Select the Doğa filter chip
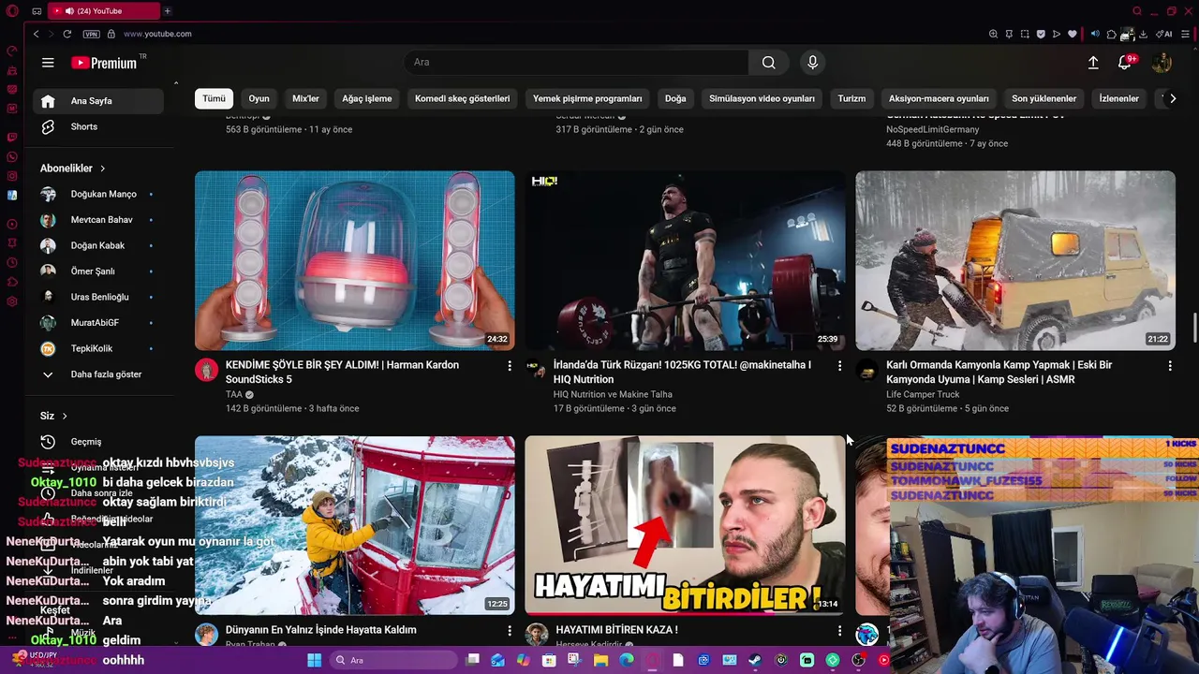The image size is (1199, 674). click(675, 98)
